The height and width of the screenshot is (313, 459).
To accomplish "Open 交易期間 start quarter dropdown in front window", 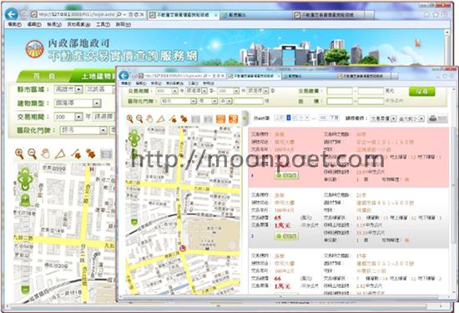I will coord(196,91).
